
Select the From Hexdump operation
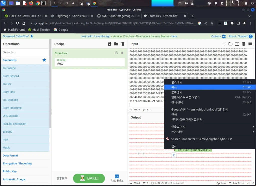click(25, 108)
